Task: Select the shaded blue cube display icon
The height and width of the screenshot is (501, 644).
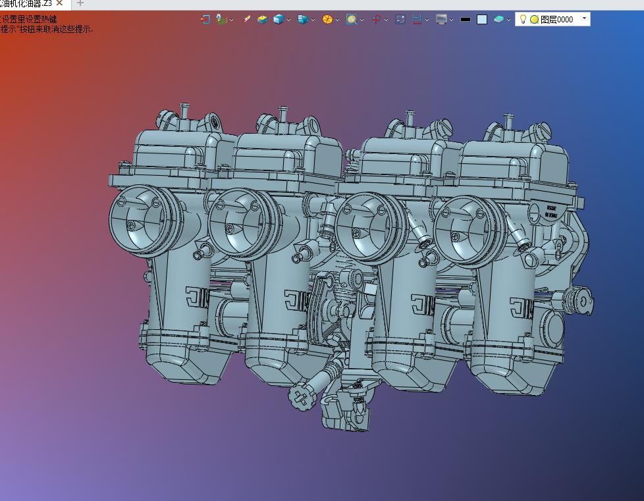Action: (x=279, y=19)
